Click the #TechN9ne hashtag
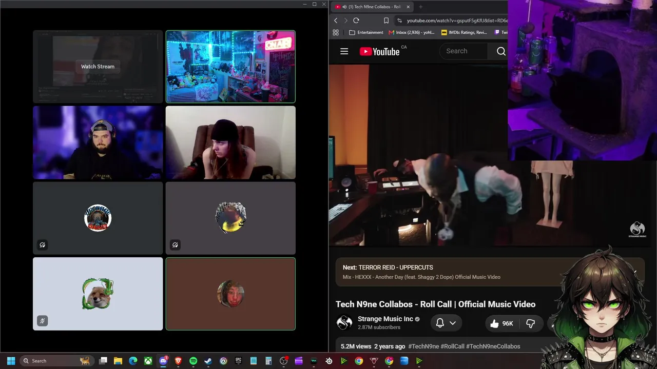The image size is (657, 369). coord(423,346)
